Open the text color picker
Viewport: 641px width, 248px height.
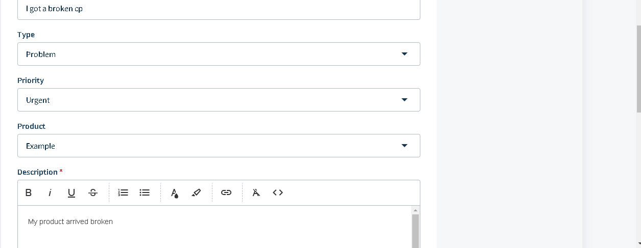click(175, 192)
